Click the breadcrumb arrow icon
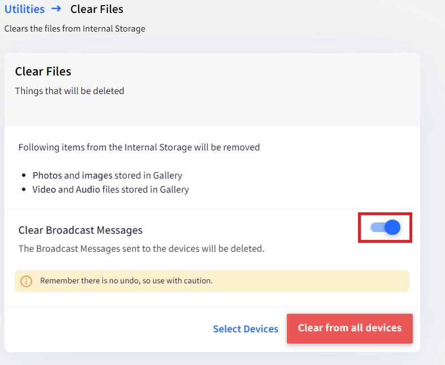 [56, 9]
